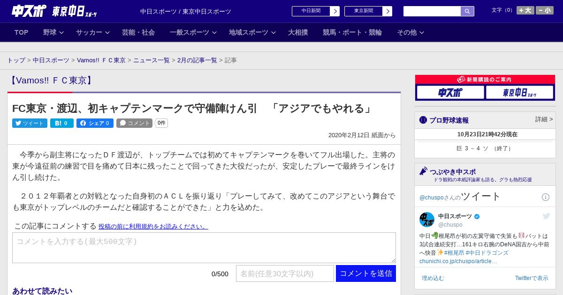Viewport: 563px width, 295px height.
Task: Click 中日スポーツ breadcrumb link
Action: pyautogui.click(x=51, y=60)
